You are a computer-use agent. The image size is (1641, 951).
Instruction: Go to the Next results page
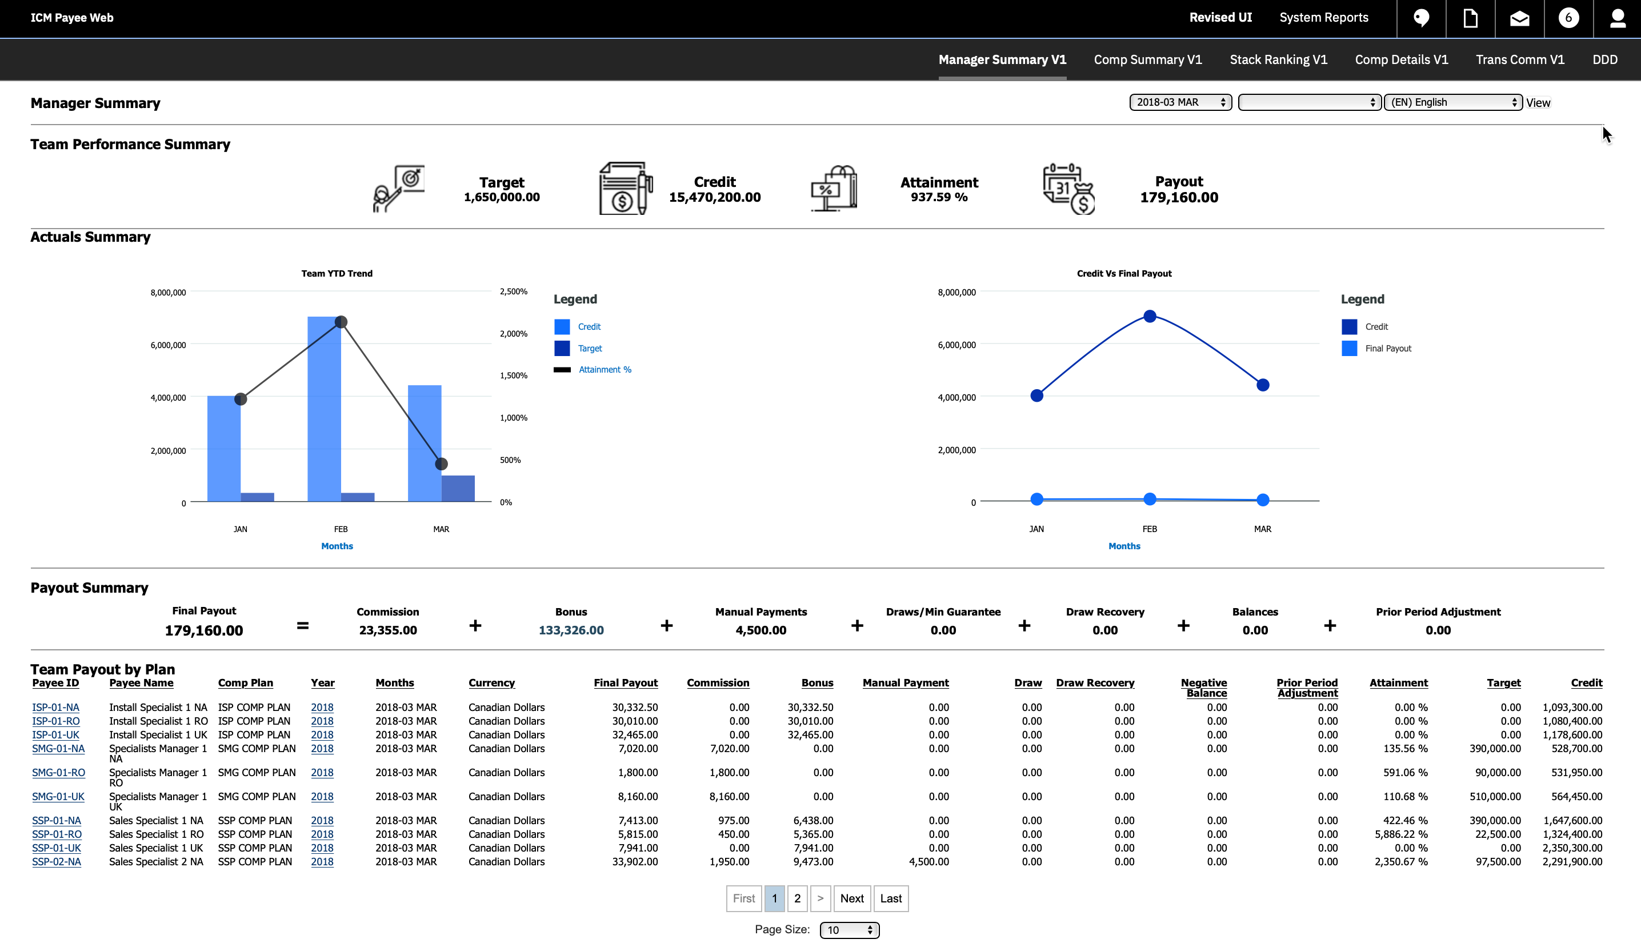point(851,898)
